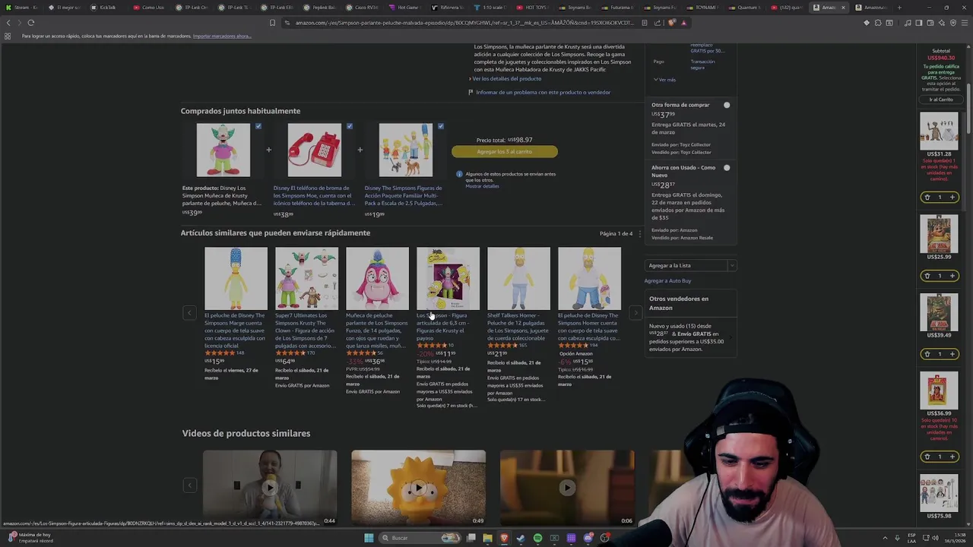Screen dimensions: 973x547
Task: Play the similar product video lasting 0:44
Action: coord(270,488)
